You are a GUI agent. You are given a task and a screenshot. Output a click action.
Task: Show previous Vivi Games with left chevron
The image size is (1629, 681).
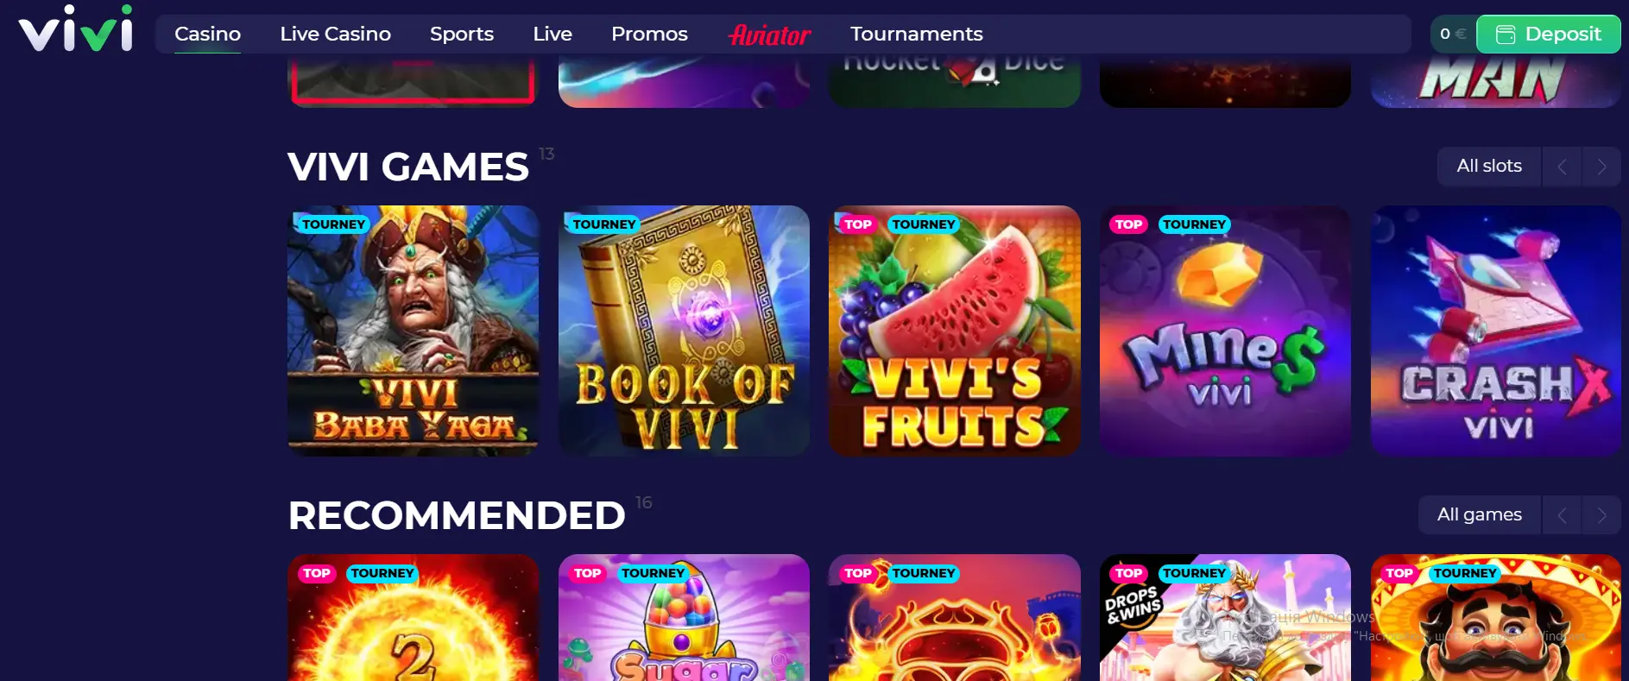[x=1562, y=167]
